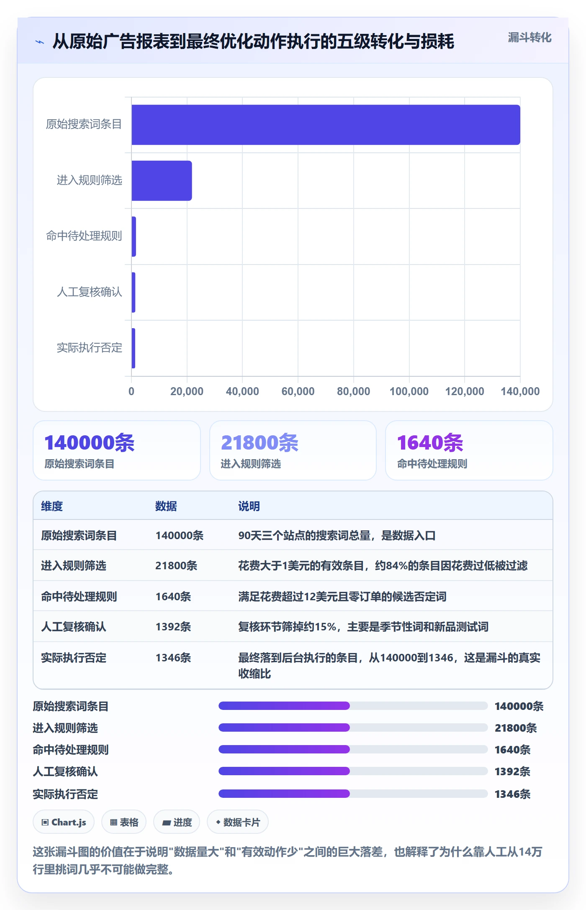This screenshot has height=910, width=586.
Task: Click the 原始搜索词条目 progress bar
Action: pos(353,706)
